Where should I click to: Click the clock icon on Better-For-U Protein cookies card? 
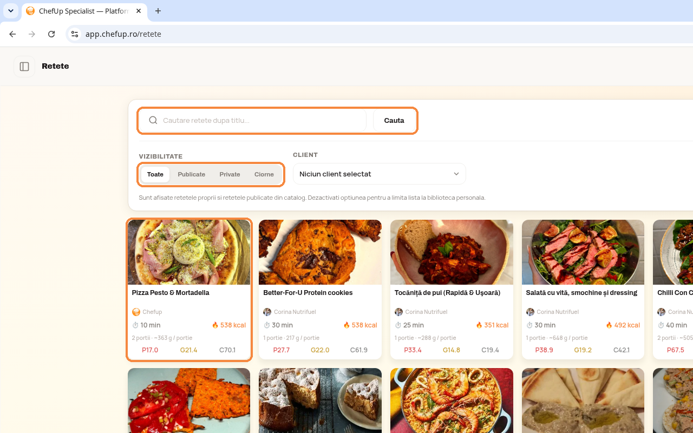pos(266,325)
